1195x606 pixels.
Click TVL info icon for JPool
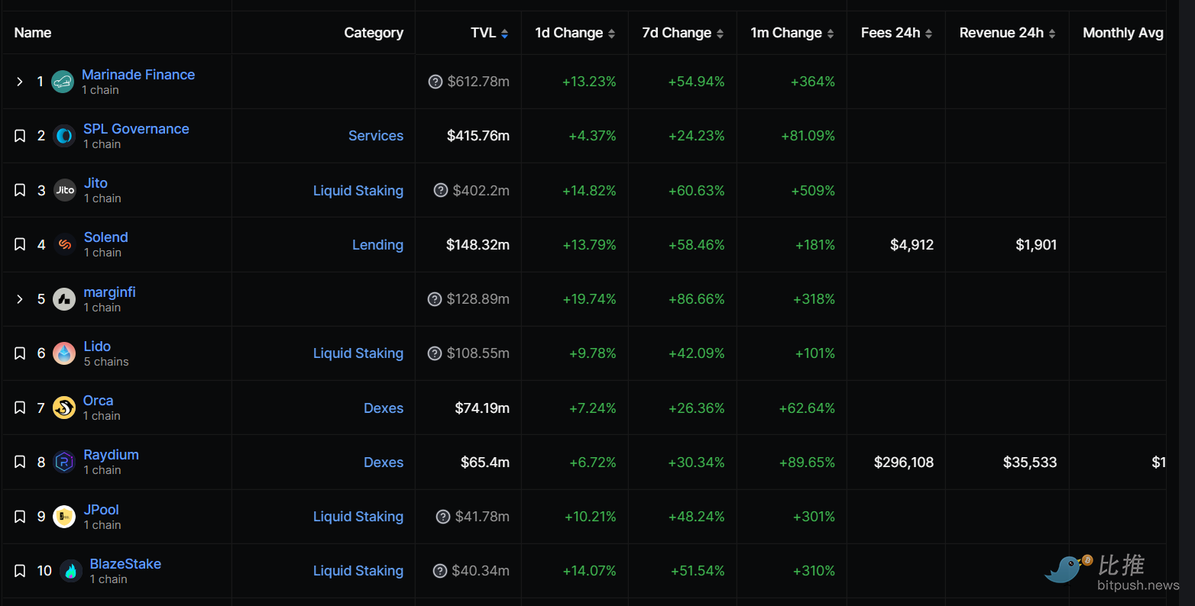443,517
